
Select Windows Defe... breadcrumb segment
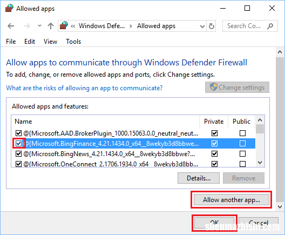pyautogui.click(x=101, y=26)
